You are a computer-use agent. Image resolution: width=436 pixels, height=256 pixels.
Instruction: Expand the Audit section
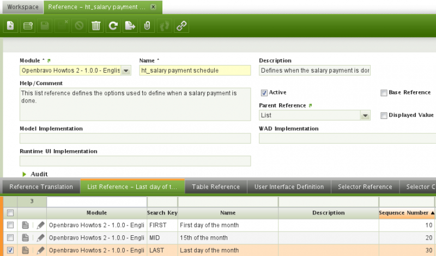tap(25, 174)
